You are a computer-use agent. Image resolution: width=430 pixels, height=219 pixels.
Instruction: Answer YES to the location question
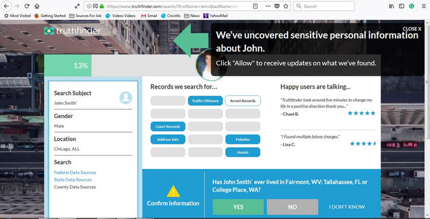point(238,207)
